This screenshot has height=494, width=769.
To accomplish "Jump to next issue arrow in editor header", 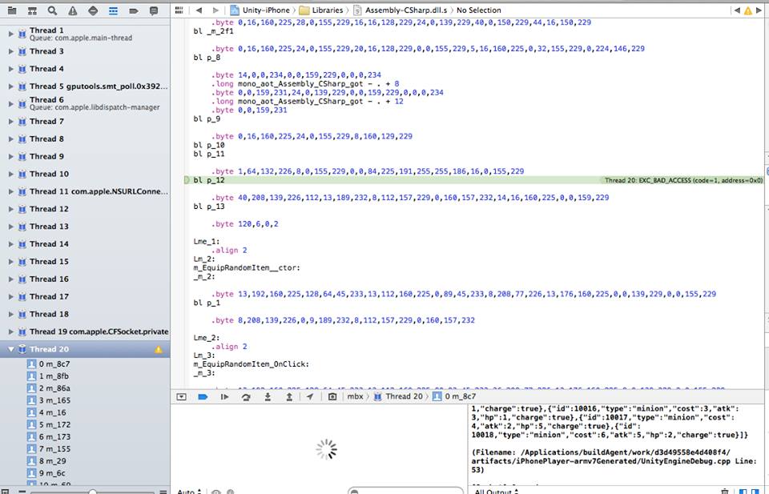I will [759, 10].
